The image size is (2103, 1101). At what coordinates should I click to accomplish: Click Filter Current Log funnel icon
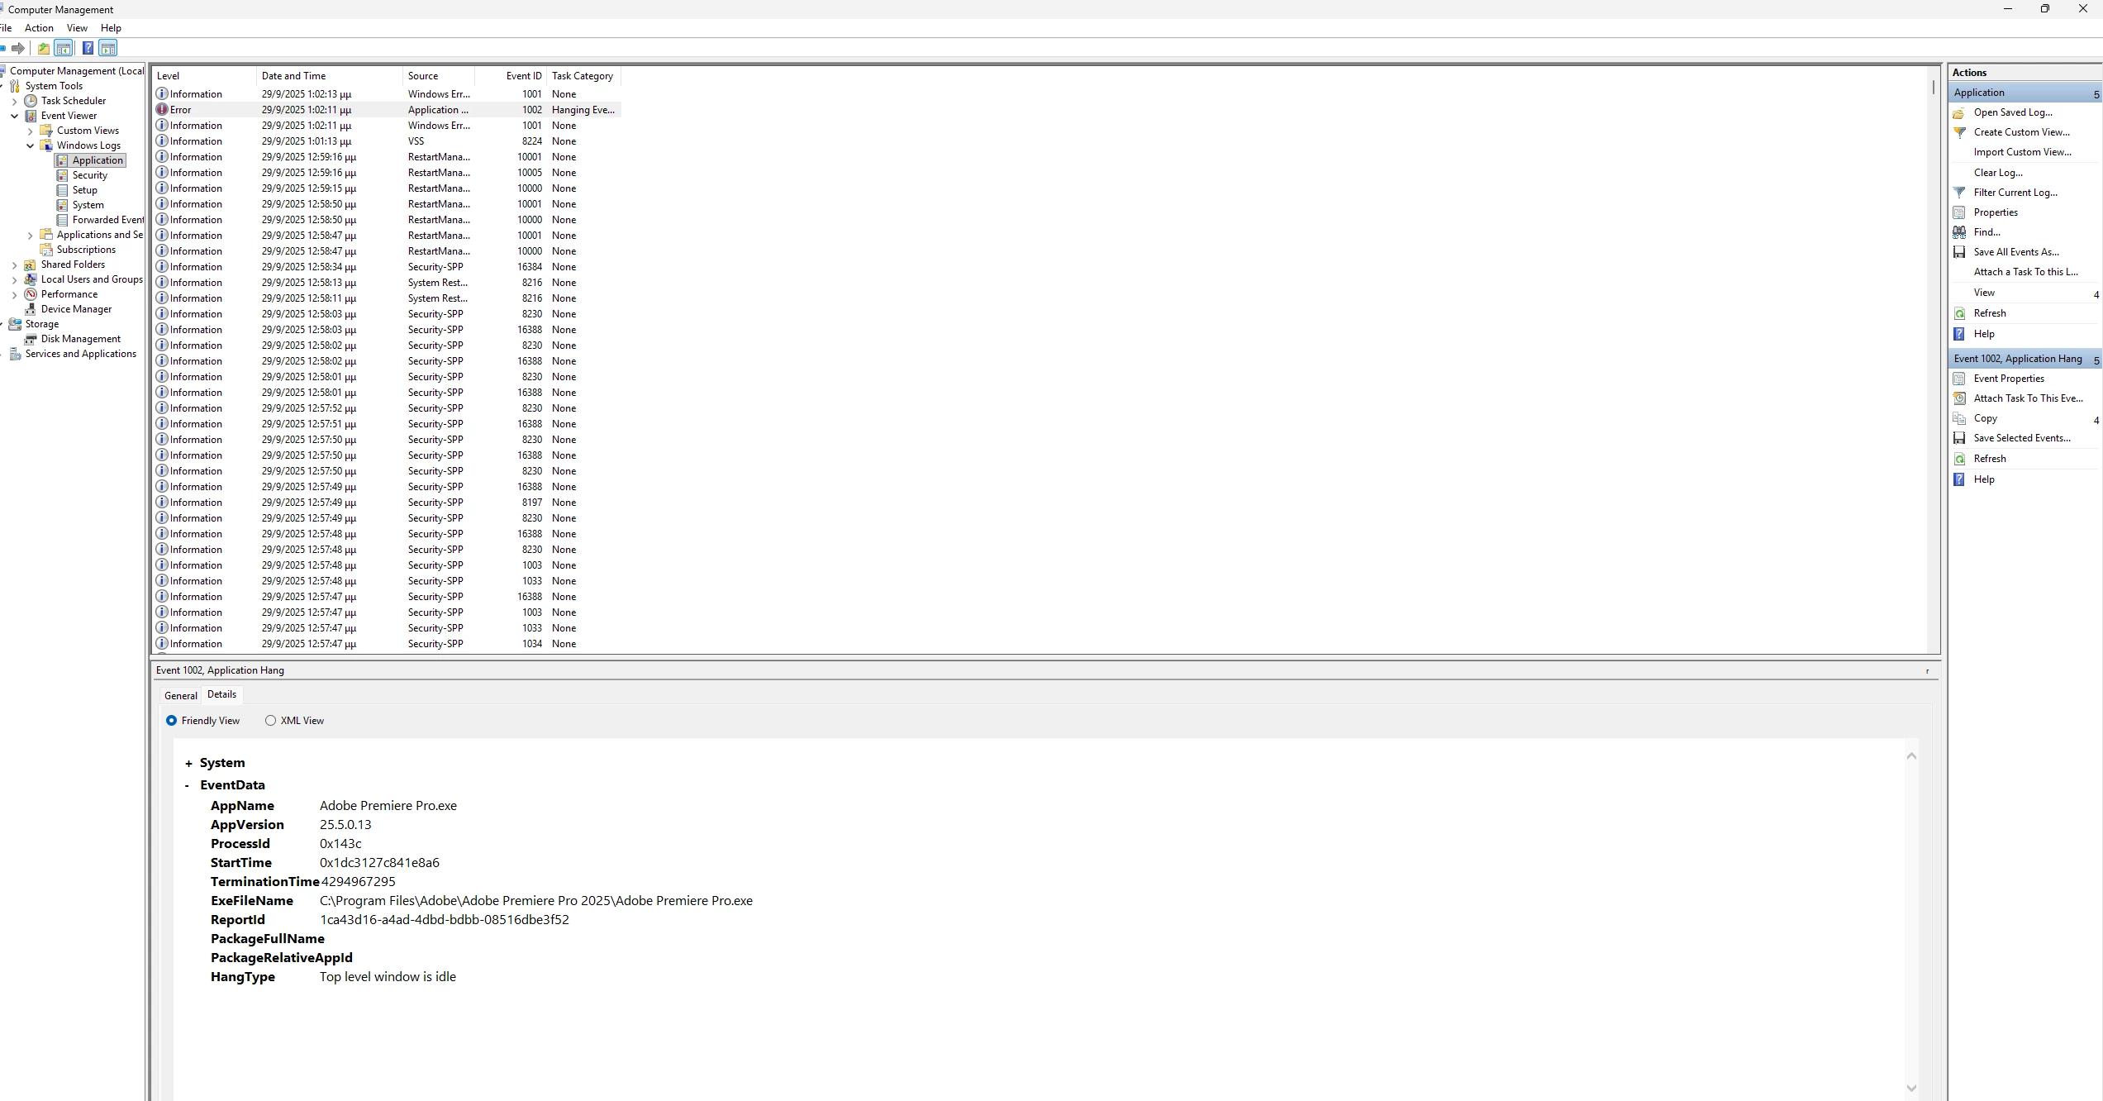point(1959,193)
